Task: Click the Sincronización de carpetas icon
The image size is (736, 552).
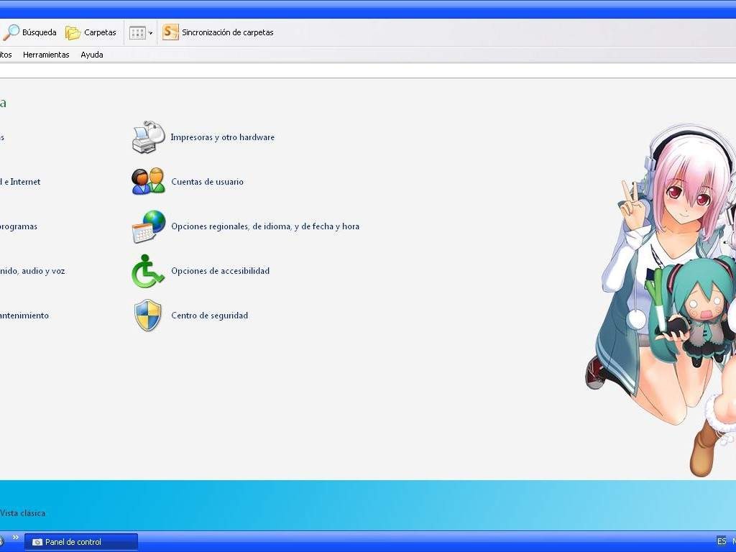Action: tap(170, 32)
